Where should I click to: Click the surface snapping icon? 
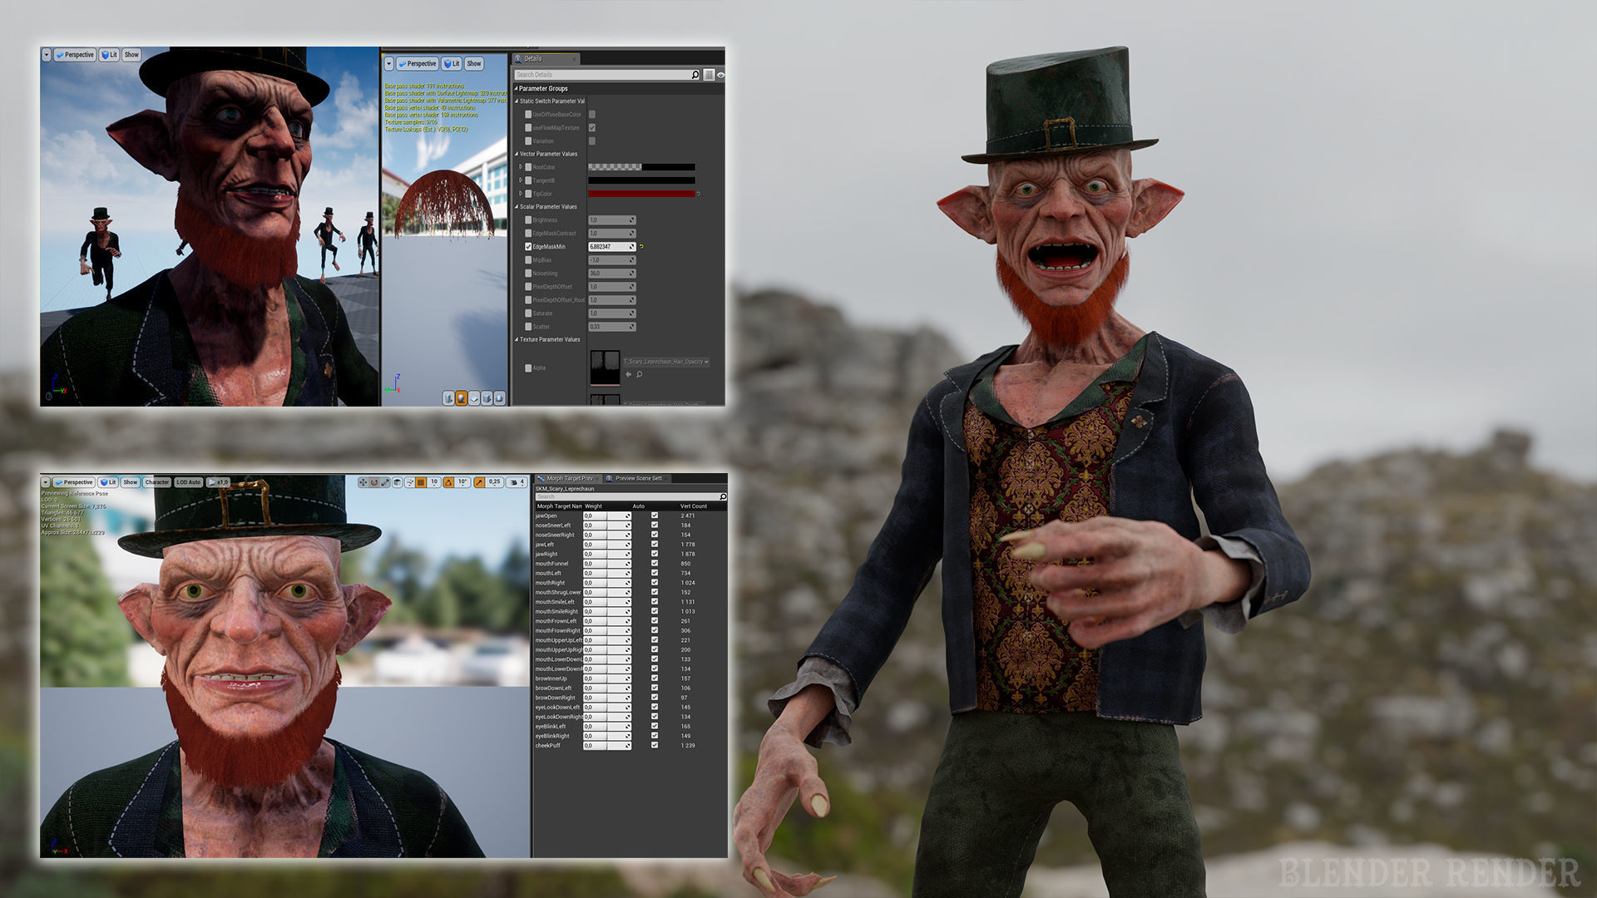pos(410,482)
